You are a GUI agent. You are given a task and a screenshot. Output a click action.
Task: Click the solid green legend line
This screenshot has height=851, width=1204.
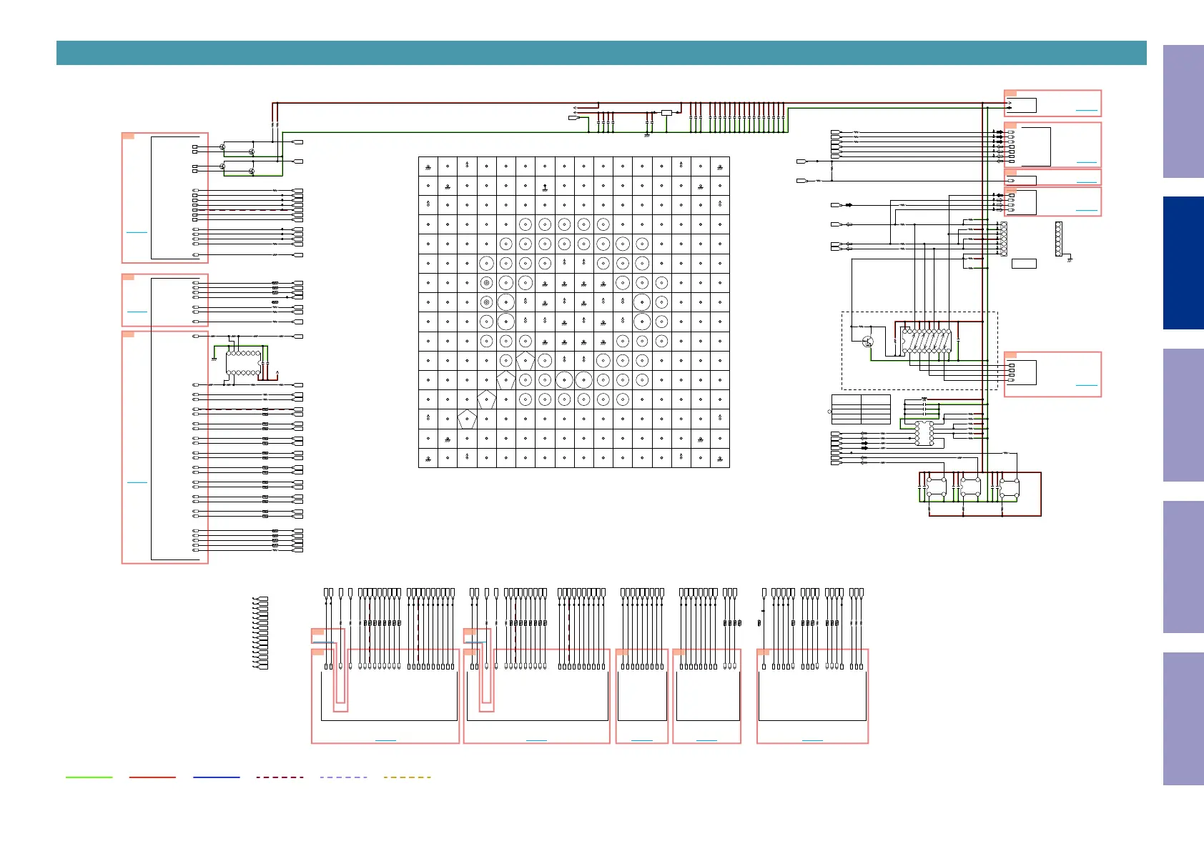tap(89, 777)
